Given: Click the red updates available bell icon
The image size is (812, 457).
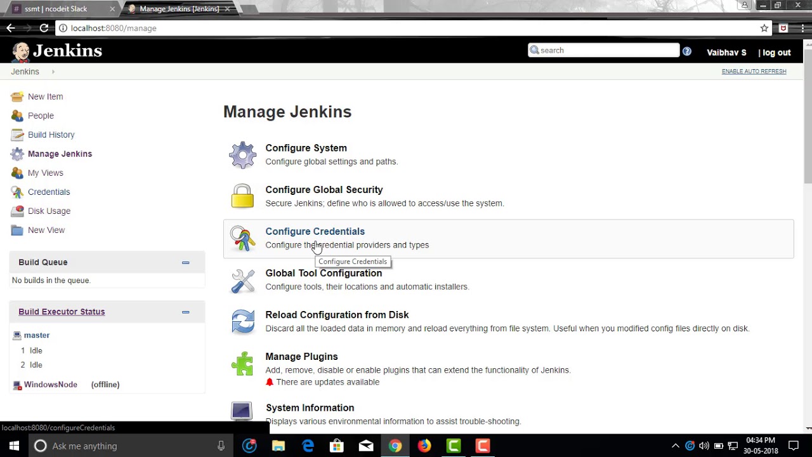Looking at the screenshot, I should [270, 382].
